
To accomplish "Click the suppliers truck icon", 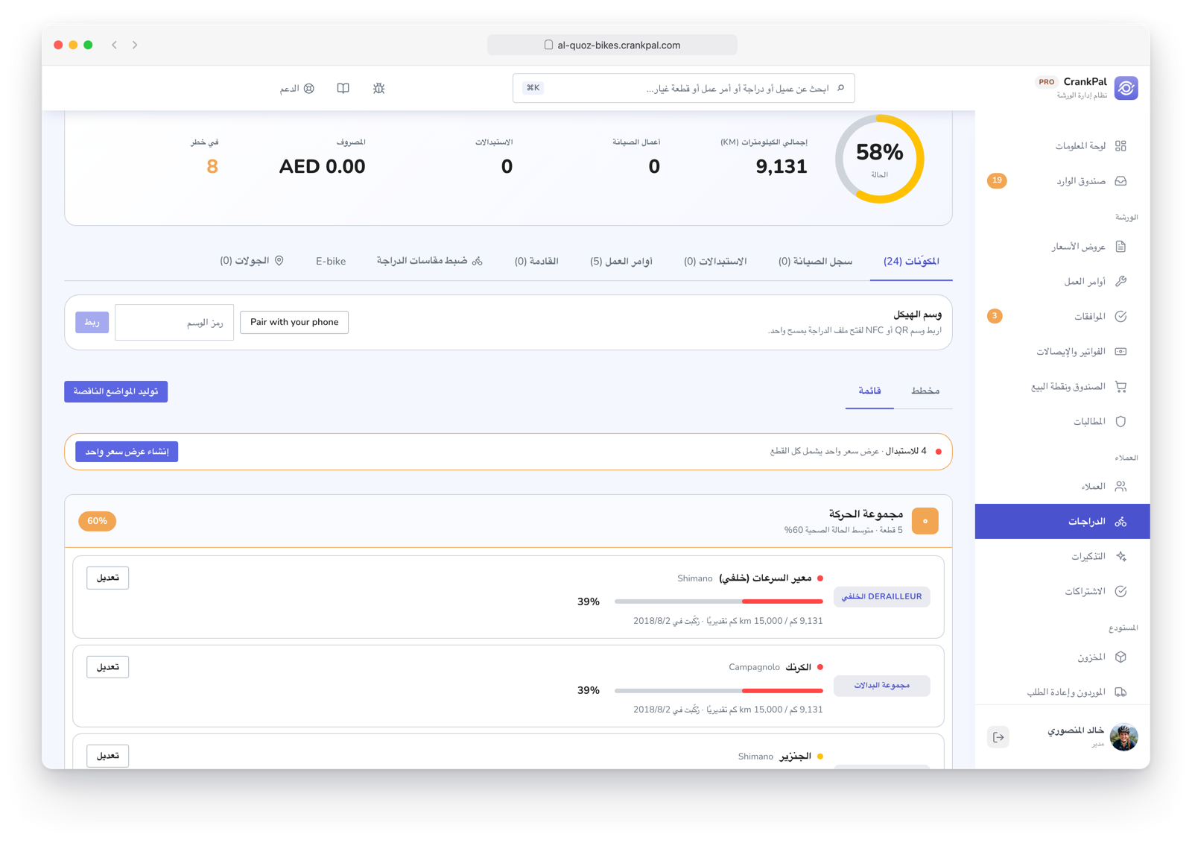I will coord(1120,692).
